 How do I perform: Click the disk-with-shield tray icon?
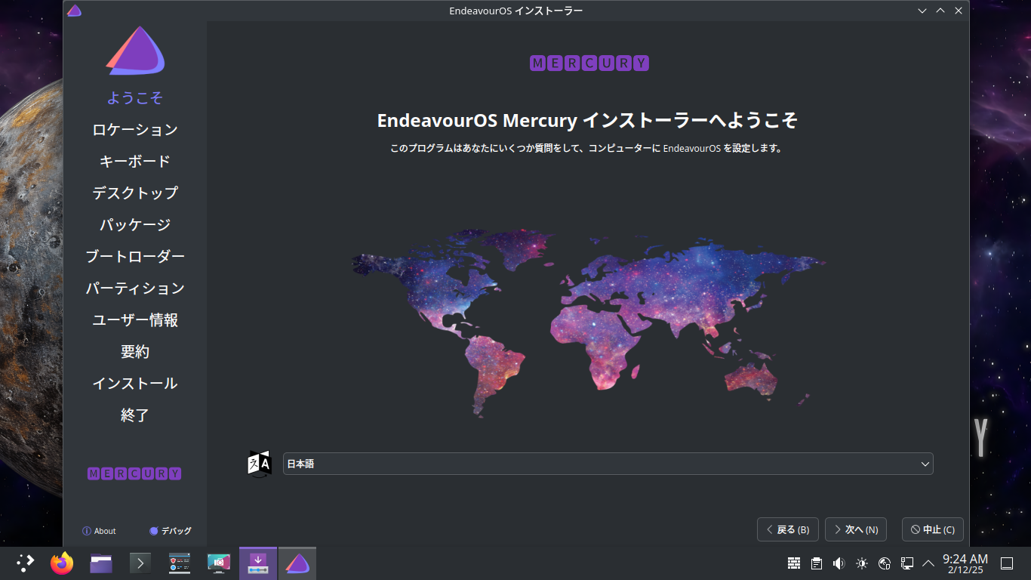[x=885, y=563]
